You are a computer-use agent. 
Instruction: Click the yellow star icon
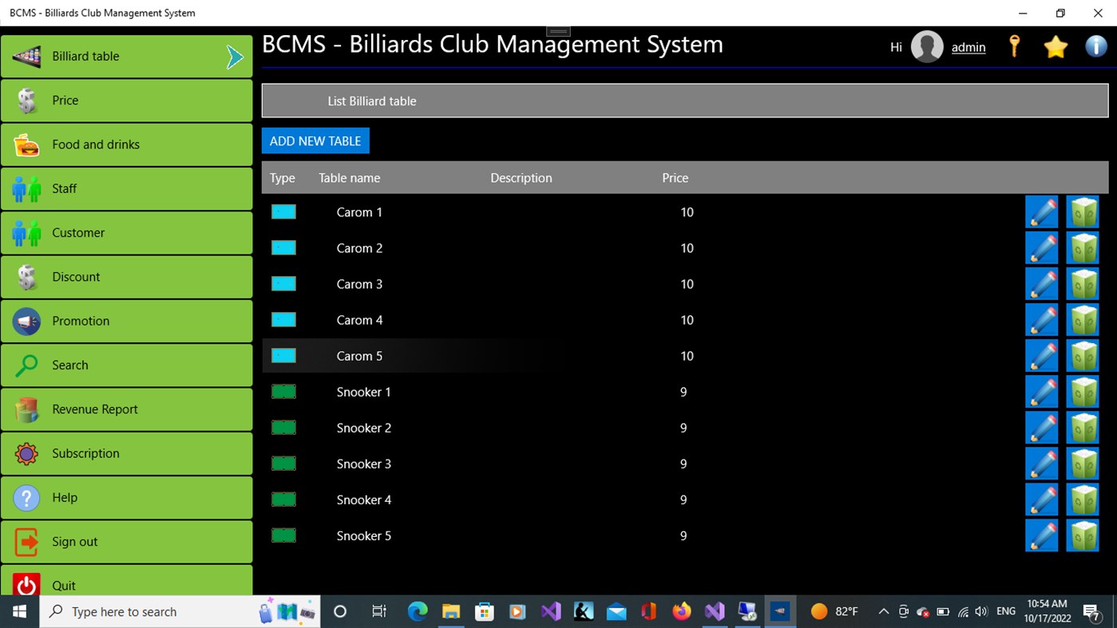coord(1056,46)
